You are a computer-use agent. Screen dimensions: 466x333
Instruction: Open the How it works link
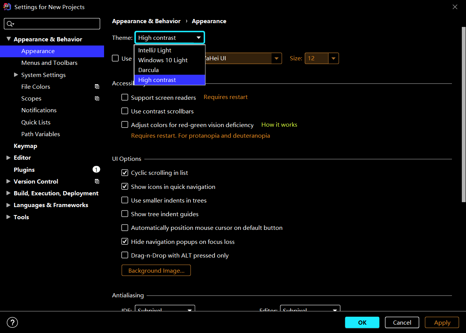[279, 124]
